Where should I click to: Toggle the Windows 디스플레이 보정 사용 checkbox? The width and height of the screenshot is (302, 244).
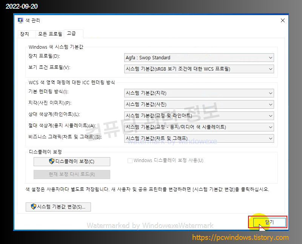(130, 161)
